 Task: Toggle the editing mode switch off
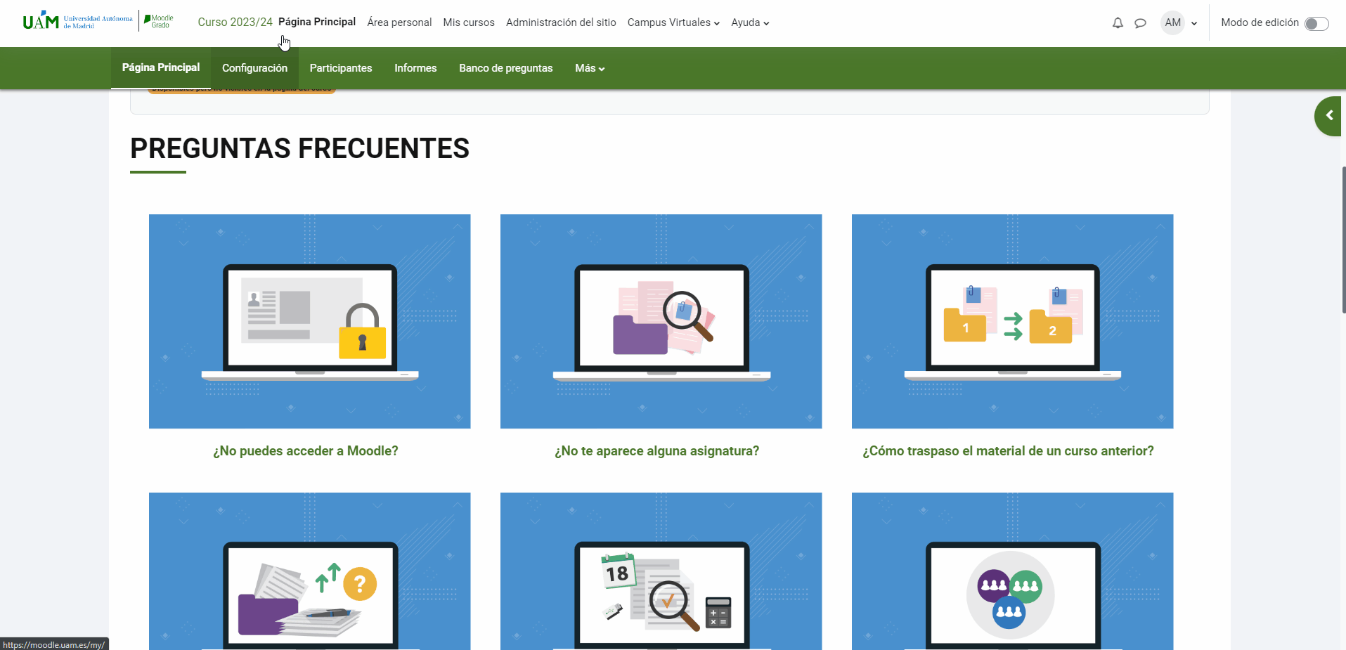pyautogui.click(x=1316, y=22)
